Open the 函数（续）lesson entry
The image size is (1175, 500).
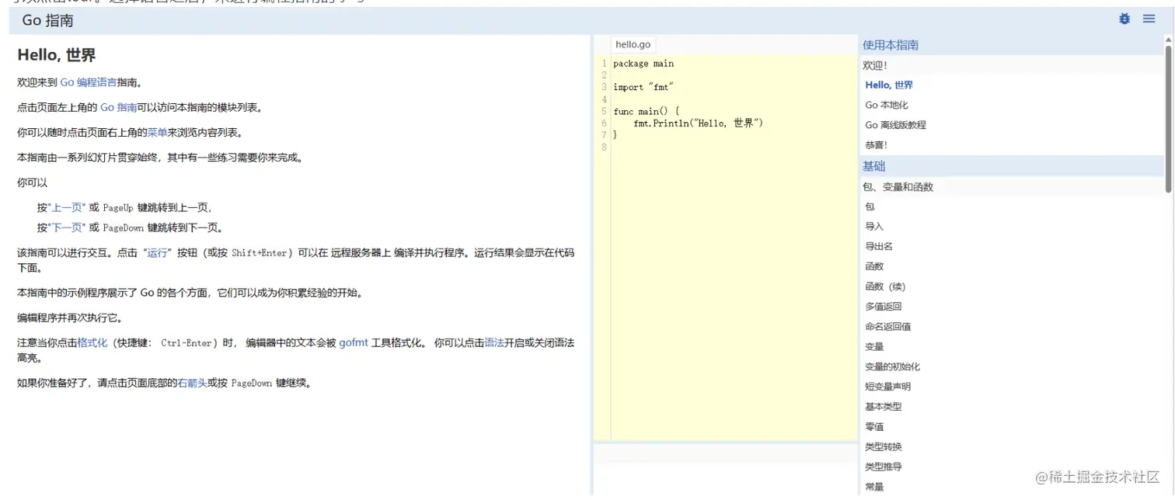885,286
